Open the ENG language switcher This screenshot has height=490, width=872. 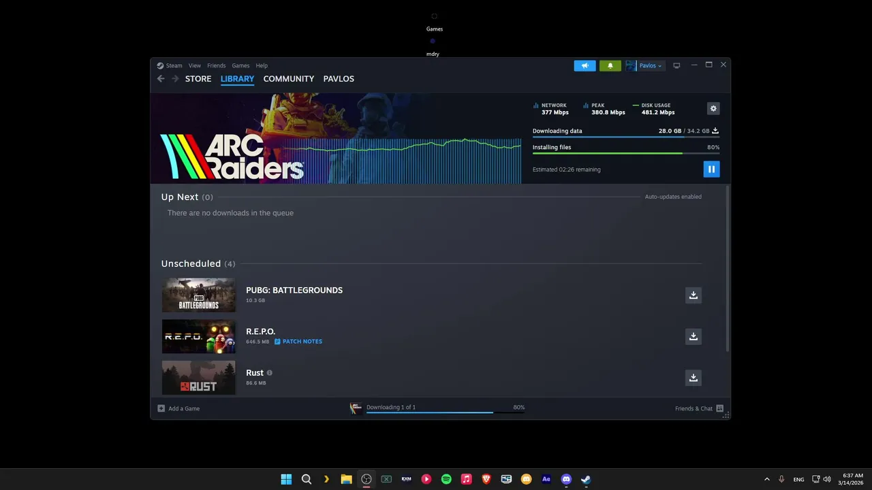[x=798, y=479]
